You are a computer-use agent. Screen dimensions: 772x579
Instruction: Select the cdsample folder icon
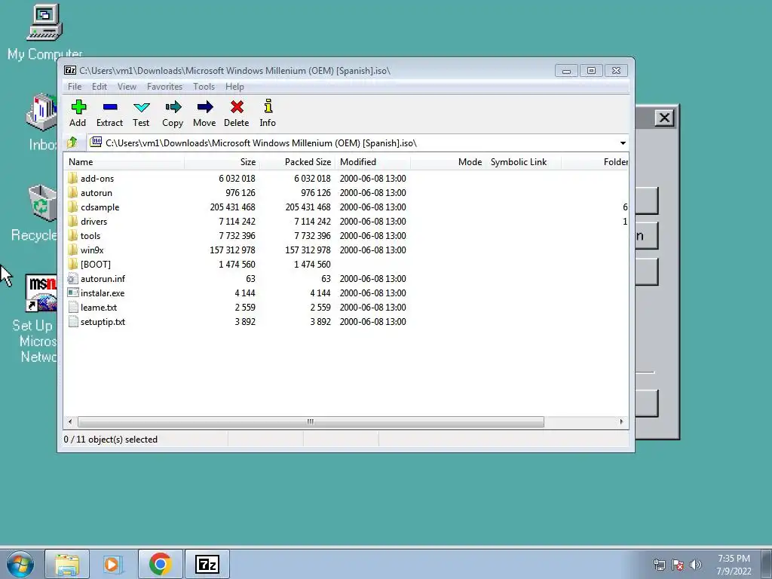pos(73,207)
